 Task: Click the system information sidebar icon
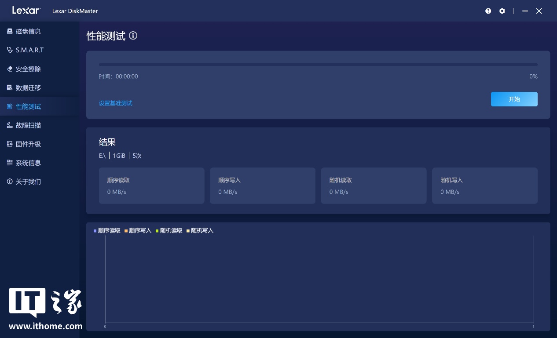10,163
